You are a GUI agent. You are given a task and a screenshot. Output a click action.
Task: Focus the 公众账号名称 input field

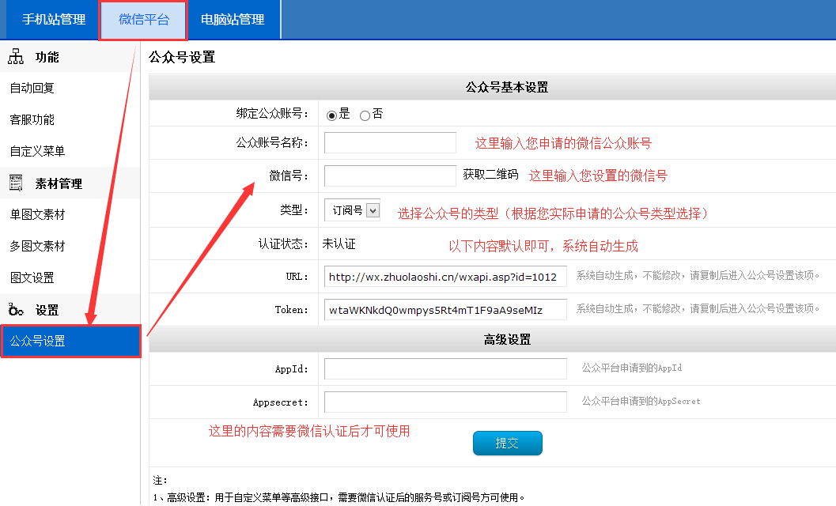tap(390, 143)
